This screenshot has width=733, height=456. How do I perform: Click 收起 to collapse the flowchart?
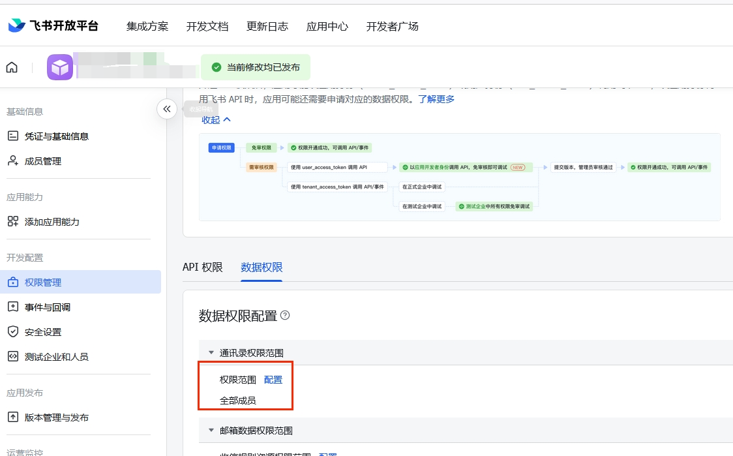tap(216, 119)
